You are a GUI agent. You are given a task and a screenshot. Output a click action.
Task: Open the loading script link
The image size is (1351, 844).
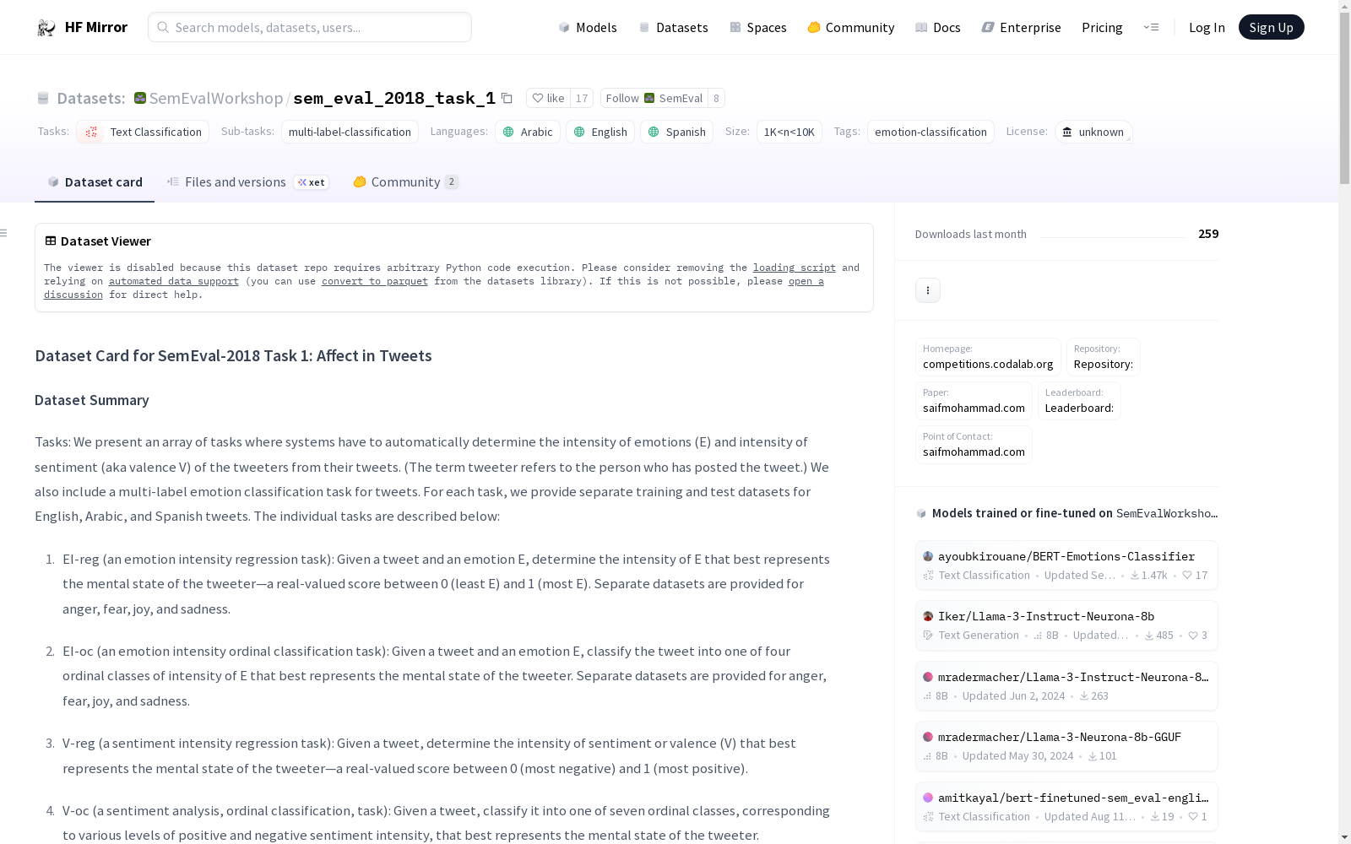pos(795,268)
